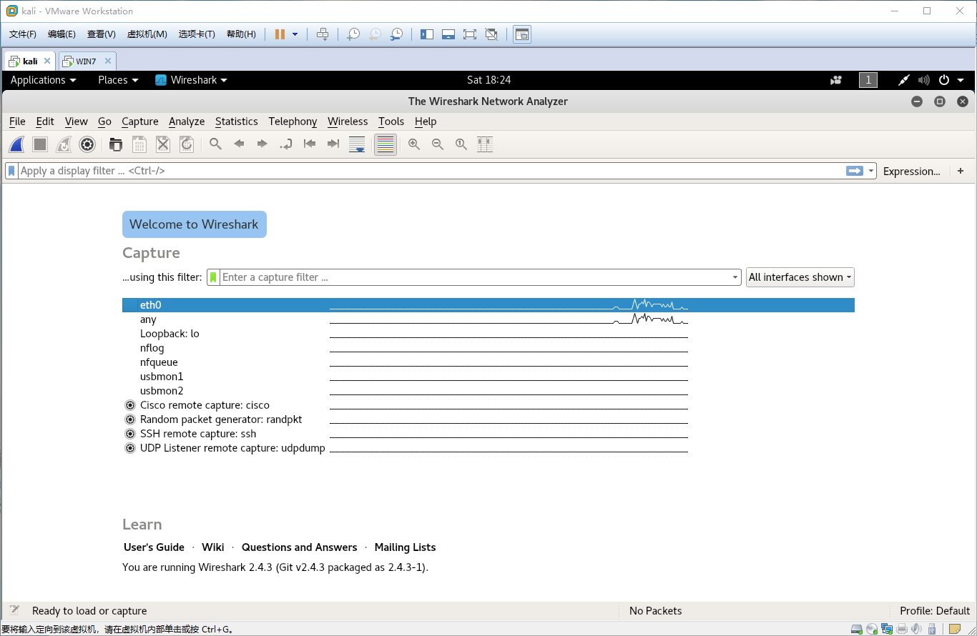
Task: Click the resize columns to content icon
Action: [x=485, y=144]
